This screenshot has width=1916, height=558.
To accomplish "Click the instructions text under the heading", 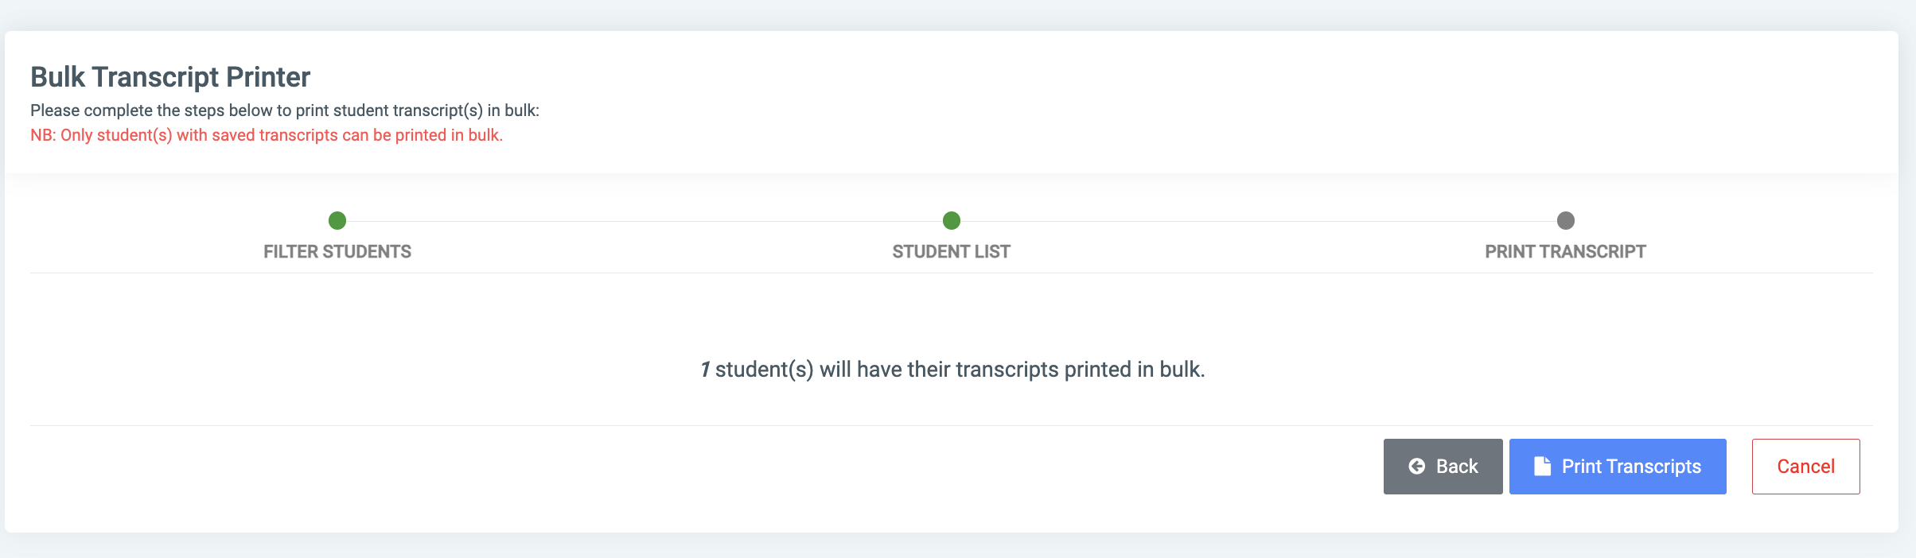I will 285,110.
